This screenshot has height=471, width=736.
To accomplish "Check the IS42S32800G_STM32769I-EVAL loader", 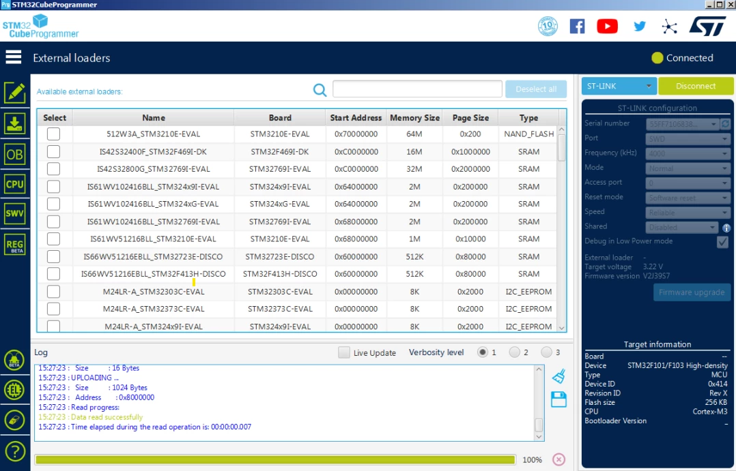I will click(53, 169).
